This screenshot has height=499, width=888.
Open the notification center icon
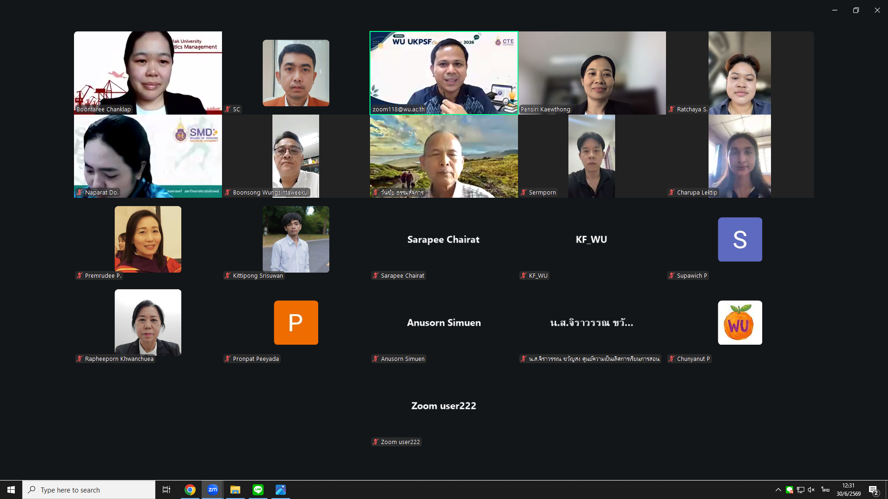873,490
